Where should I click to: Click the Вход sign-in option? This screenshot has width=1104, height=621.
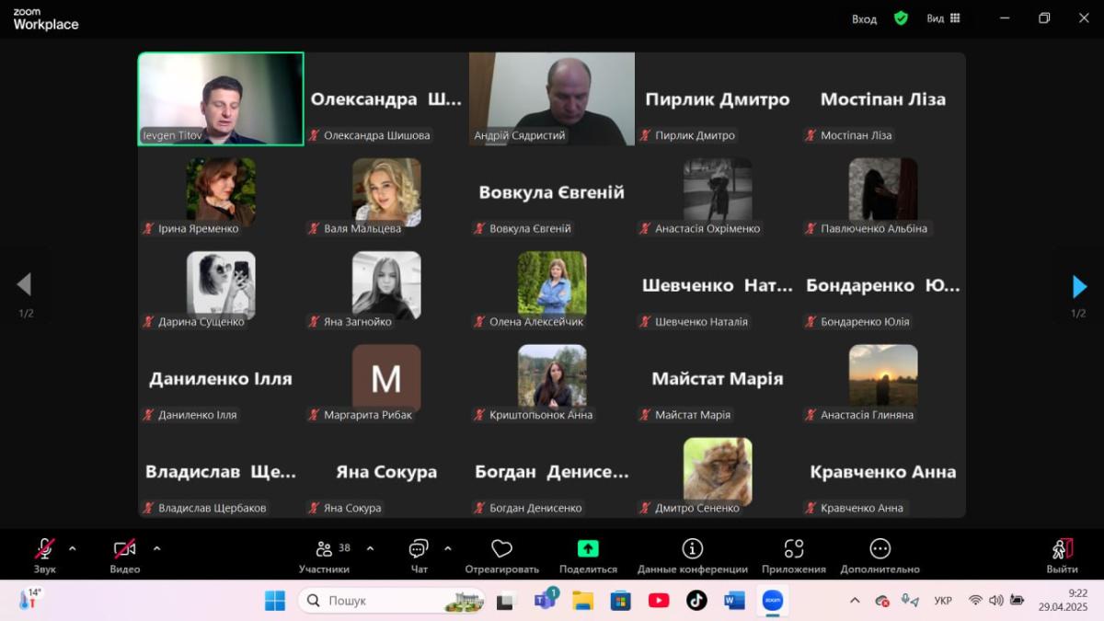pyautogui.click(x=864, y=18)
